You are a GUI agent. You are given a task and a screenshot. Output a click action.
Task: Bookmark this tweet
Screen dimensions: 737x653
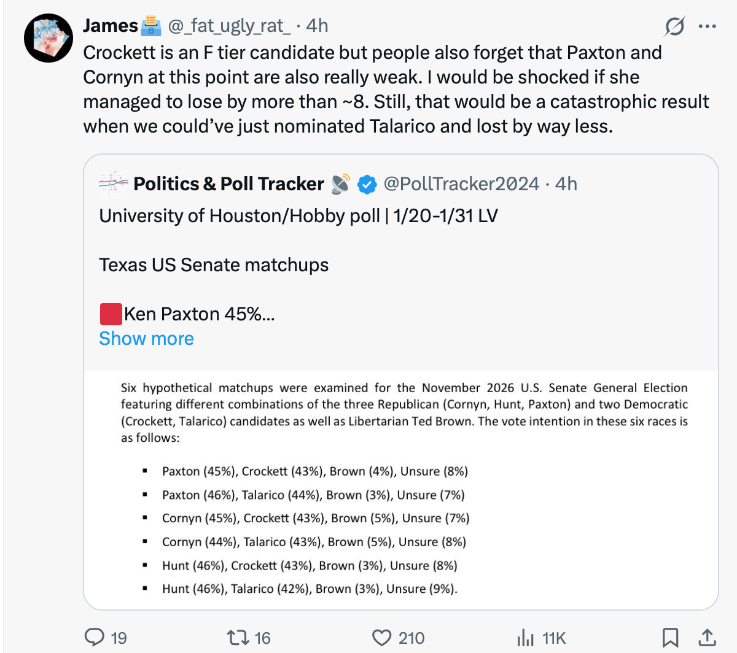click(x=670, y=638)
